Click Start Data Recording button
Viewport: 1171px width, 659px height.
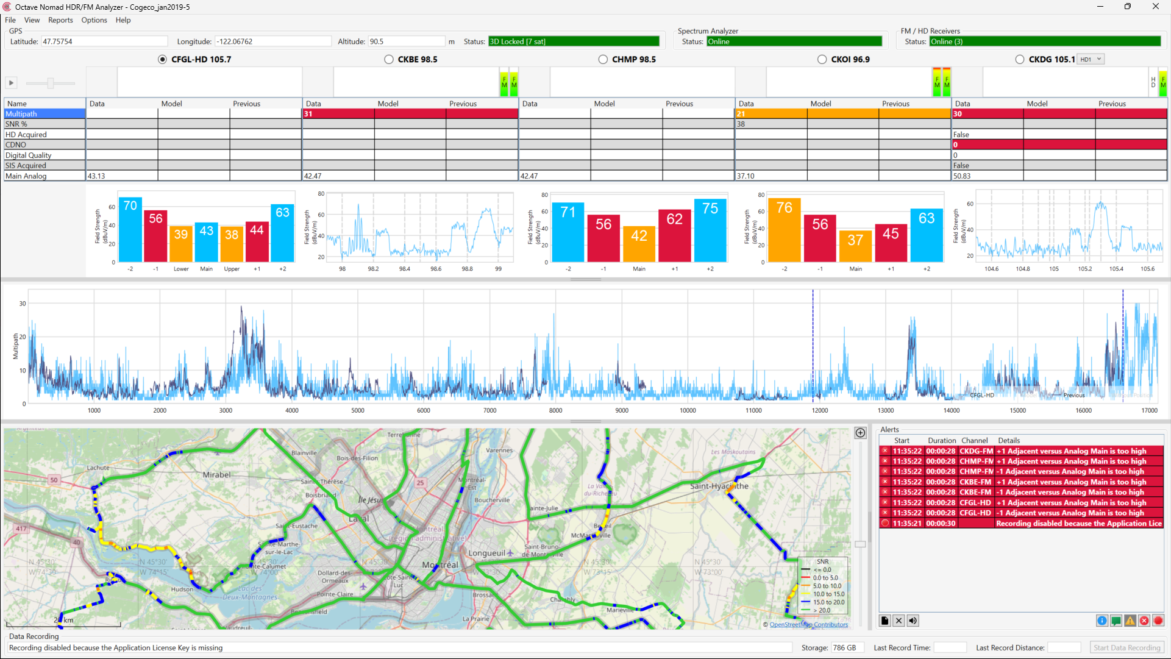click(x=1127, y=647)
